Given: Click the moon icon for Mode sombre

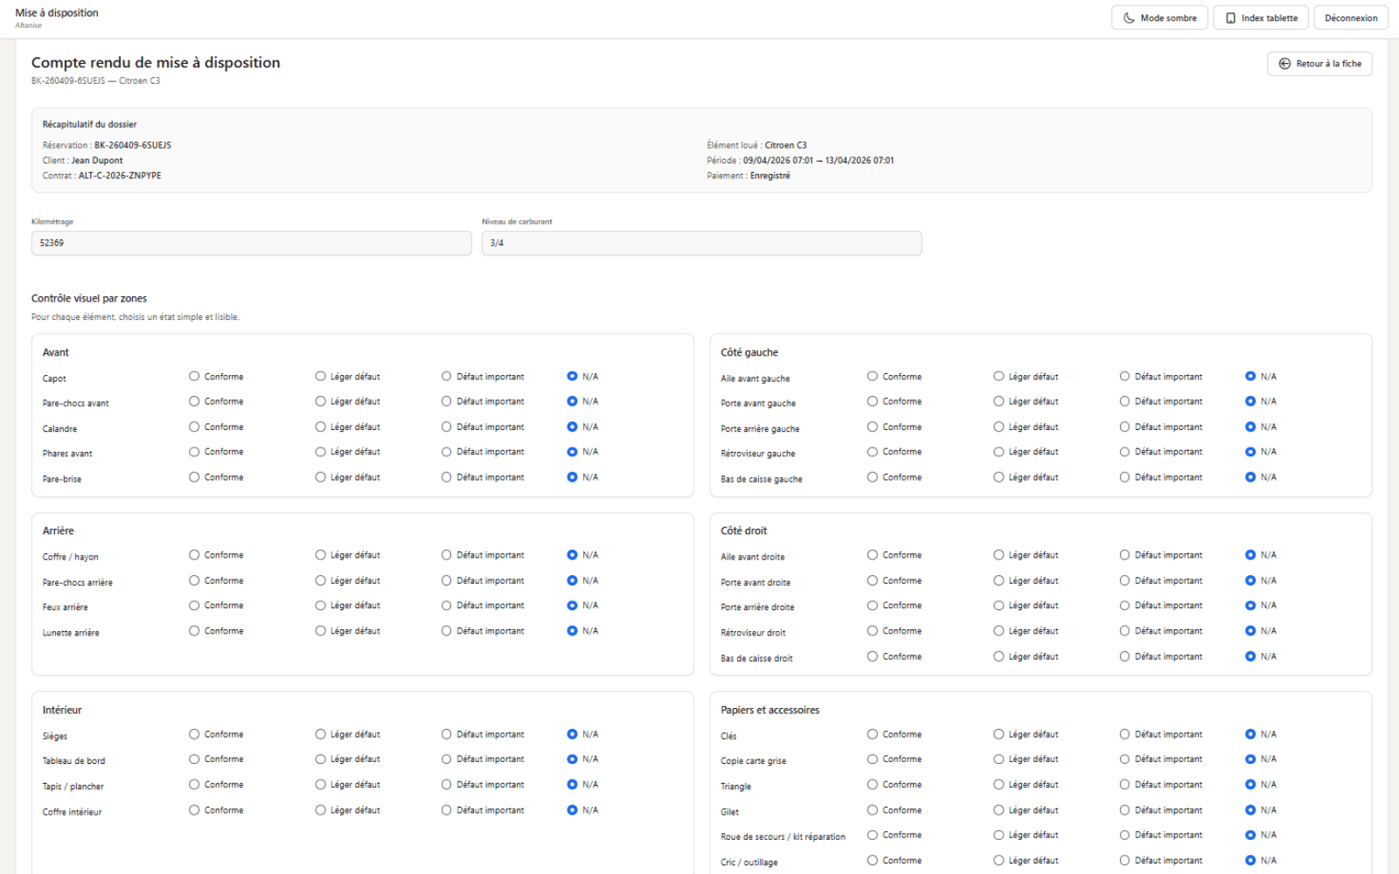Looking at the screenshot, I should point(1129,18).
